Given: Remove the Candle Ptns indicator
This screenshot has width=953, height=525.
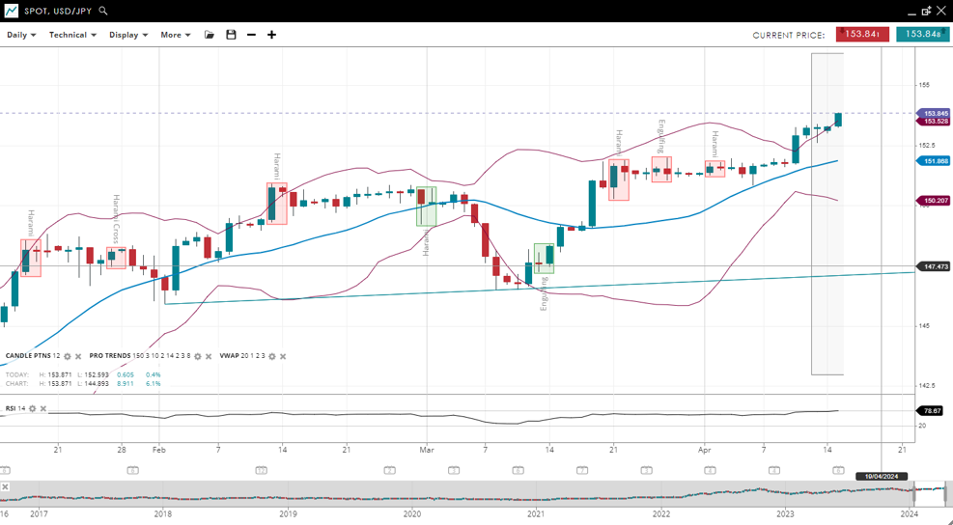Looking at the screenshot, I should click(78, 356).
